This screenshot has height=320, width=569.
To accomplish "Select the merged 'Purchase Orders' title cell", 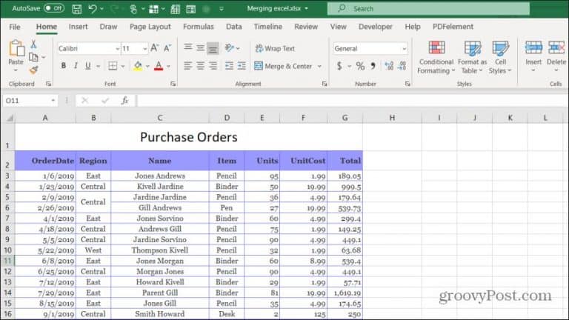I will [x=189, y=137].
